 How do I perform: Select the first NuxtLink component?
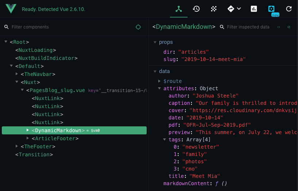pyautogui.click(x=47, y=98)
